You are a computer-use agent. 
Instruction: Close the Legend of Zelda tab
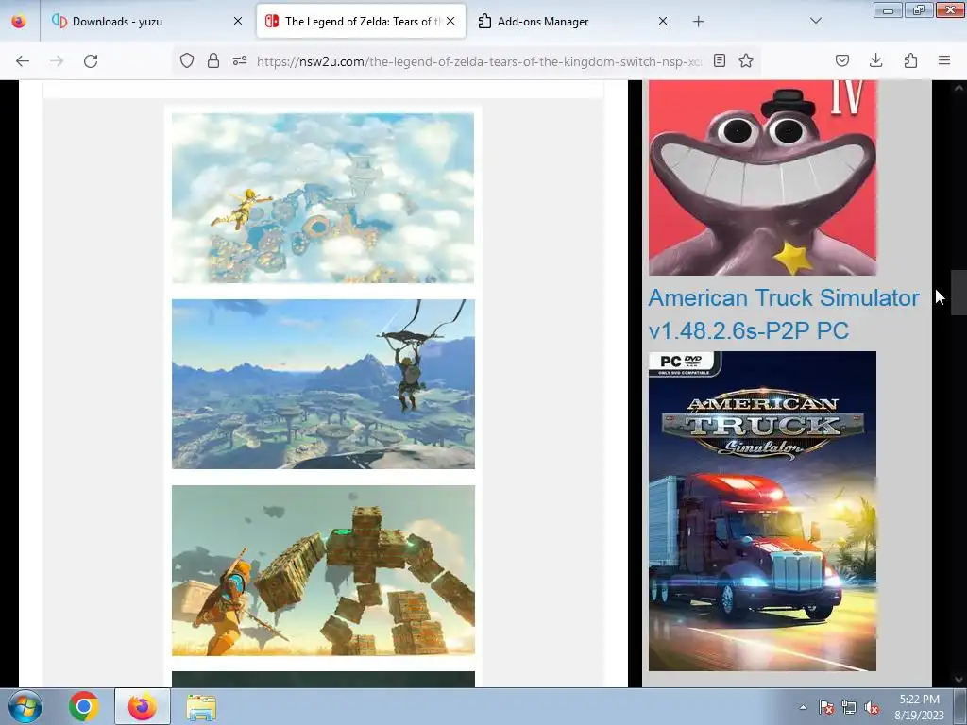pyautogui.click(x=450, y=22)
